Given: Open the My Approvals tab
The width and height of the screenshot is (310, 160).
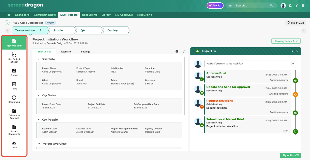Looking at the screenshot, I should coord(124,15).
